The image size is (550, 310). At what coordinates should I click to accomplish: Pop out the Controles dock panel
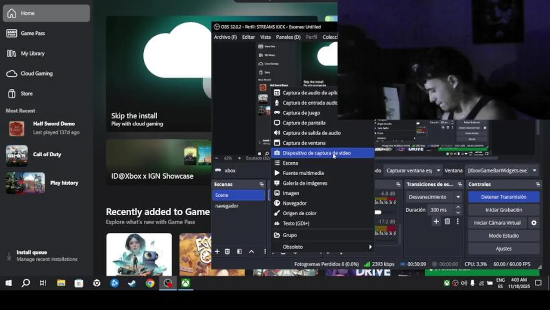[x=538, y=184]
